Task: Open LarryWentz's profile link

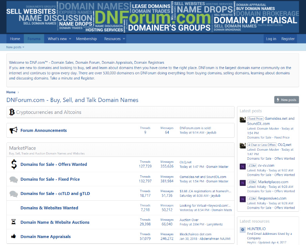Action: (x=215, y=224)
